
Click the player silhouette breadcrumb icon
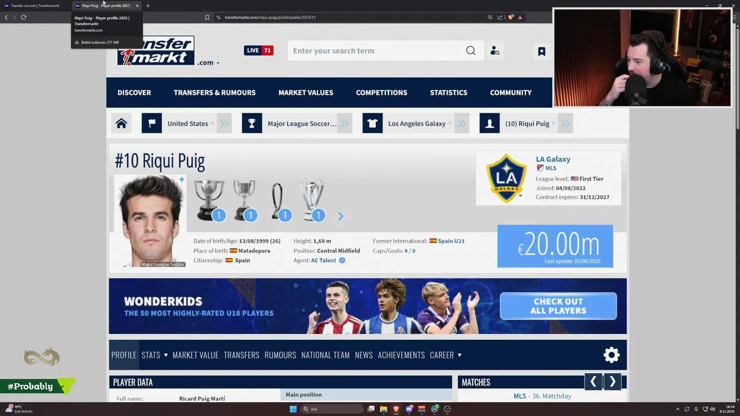tap(490, 123)
